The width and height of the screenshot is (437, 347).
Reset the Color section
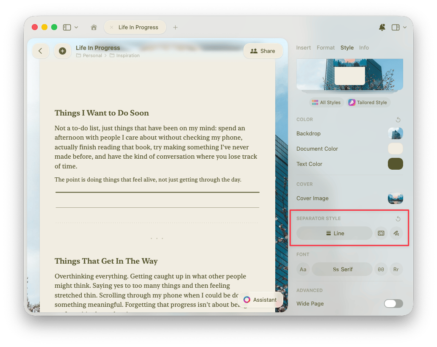coord(398,119)
